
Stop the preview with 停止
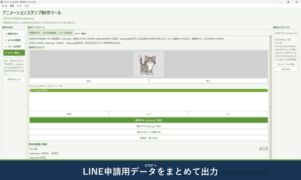[x=208, y=81]
